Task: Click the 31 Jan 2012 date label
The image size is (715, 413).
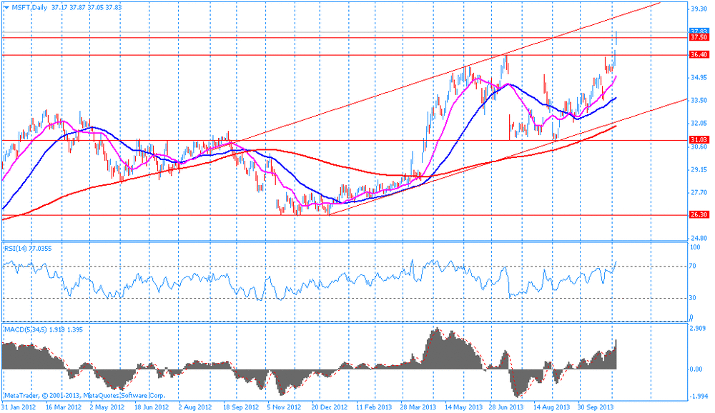Action: pos(19,407)
